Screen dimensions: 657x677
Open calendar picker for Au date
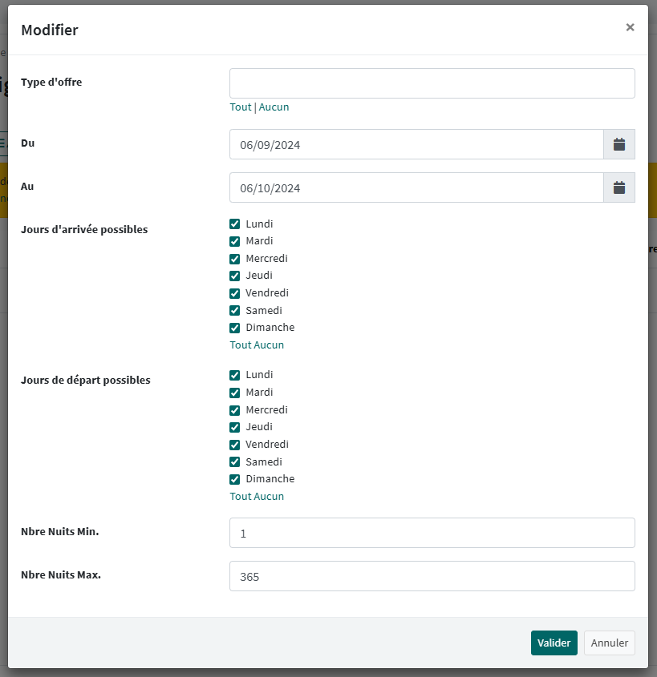pyautogui.click(x=618, y=187)
